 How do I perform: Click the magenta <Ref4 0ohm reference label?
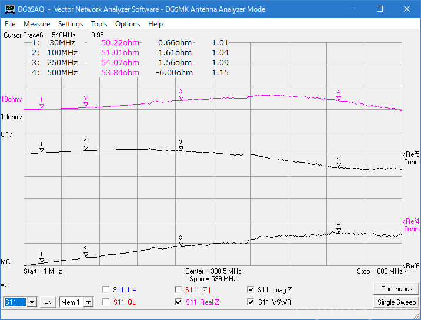click(411, 225)
